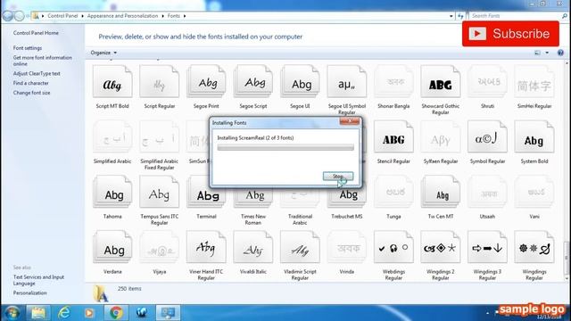Select the Vladimir Script Regular font

[x=300, y=247]
